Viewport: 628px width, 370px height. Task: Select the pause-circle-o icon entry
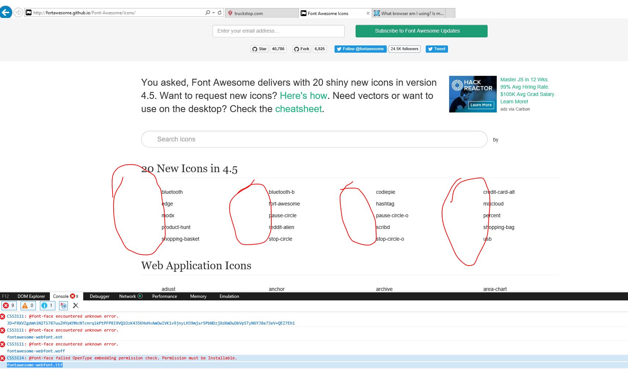tap(392, 215)
